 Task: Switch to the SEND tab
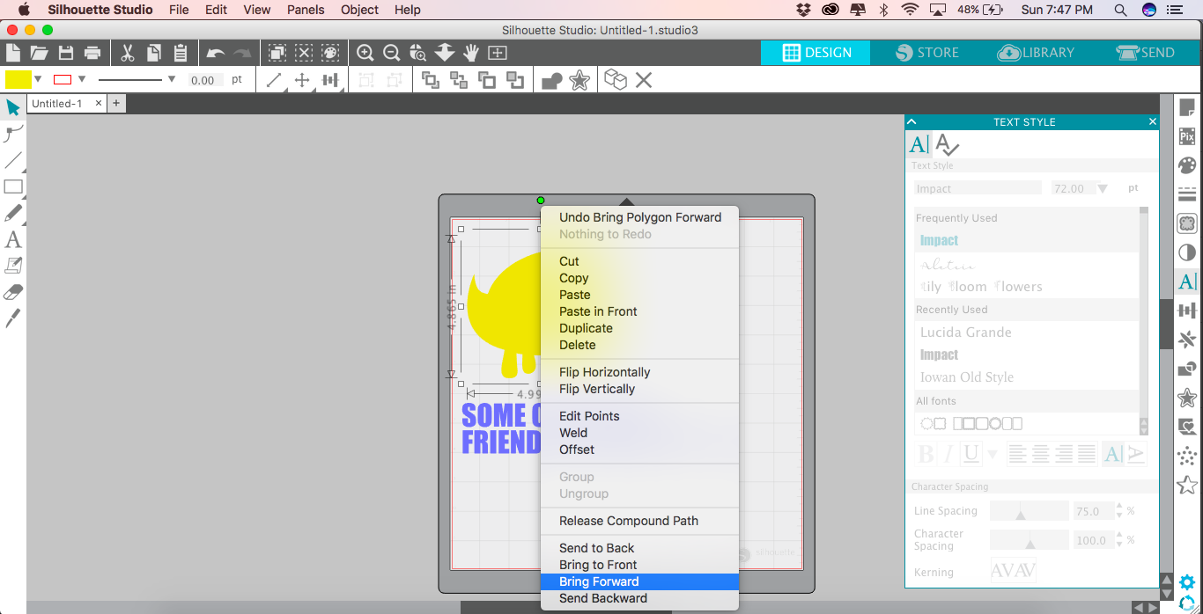pyautogui.click(x=1145, y=53)
